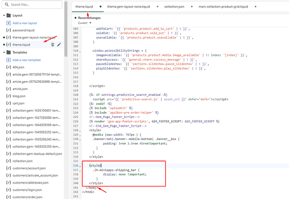Screen dimensions: 289x199
Task: Click the sidebar vertical scrollbar
Action: [x=66, y=29]
